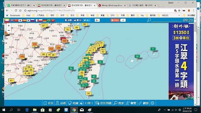Click the AQICN cloud logo icon

pos(7,20)
